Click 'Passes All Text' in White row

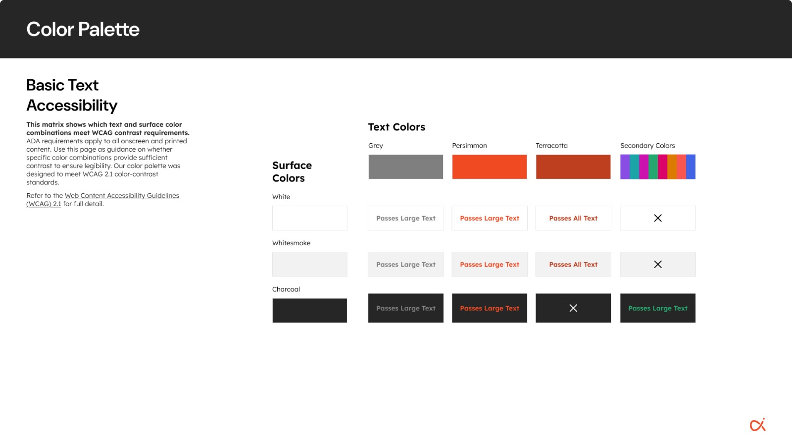(573, 218)
